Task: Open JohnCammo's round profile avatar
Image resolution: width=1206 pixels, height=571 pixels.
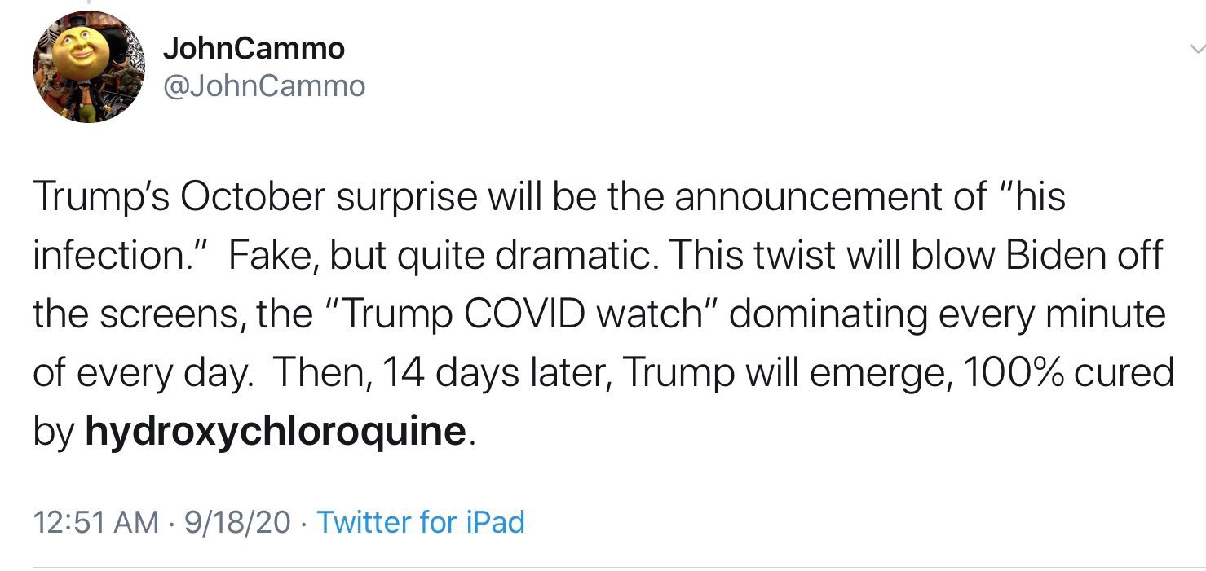Action: 89,67
